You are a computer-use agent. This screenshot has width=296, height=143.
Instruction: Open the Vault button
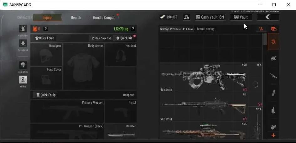coord(241,17)
